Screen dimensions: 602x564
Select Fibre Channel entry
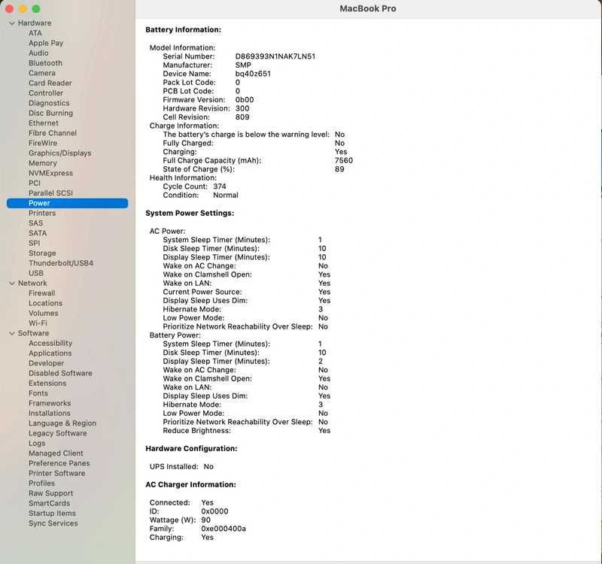click(x=53, y=133)
